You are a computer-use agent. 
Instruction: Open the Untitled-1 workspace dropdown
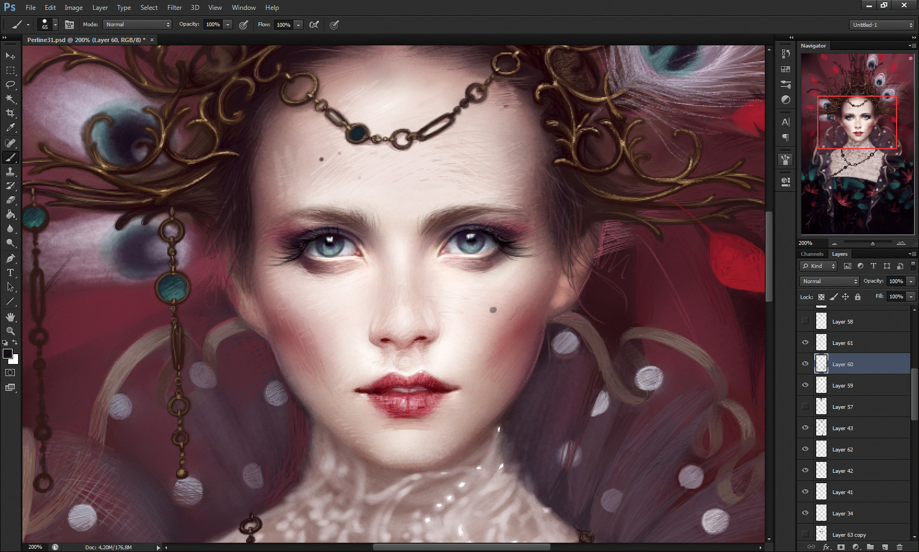click(883, 25)
